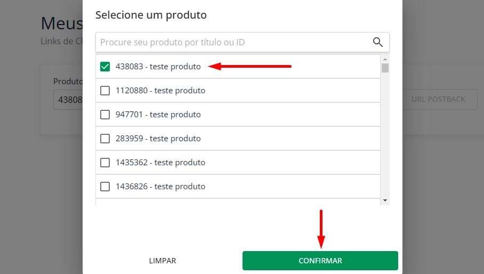This screenshot has width=484, height=274.
Task: Click the "283959 - teste produto" row text
Action: (158, 139)
